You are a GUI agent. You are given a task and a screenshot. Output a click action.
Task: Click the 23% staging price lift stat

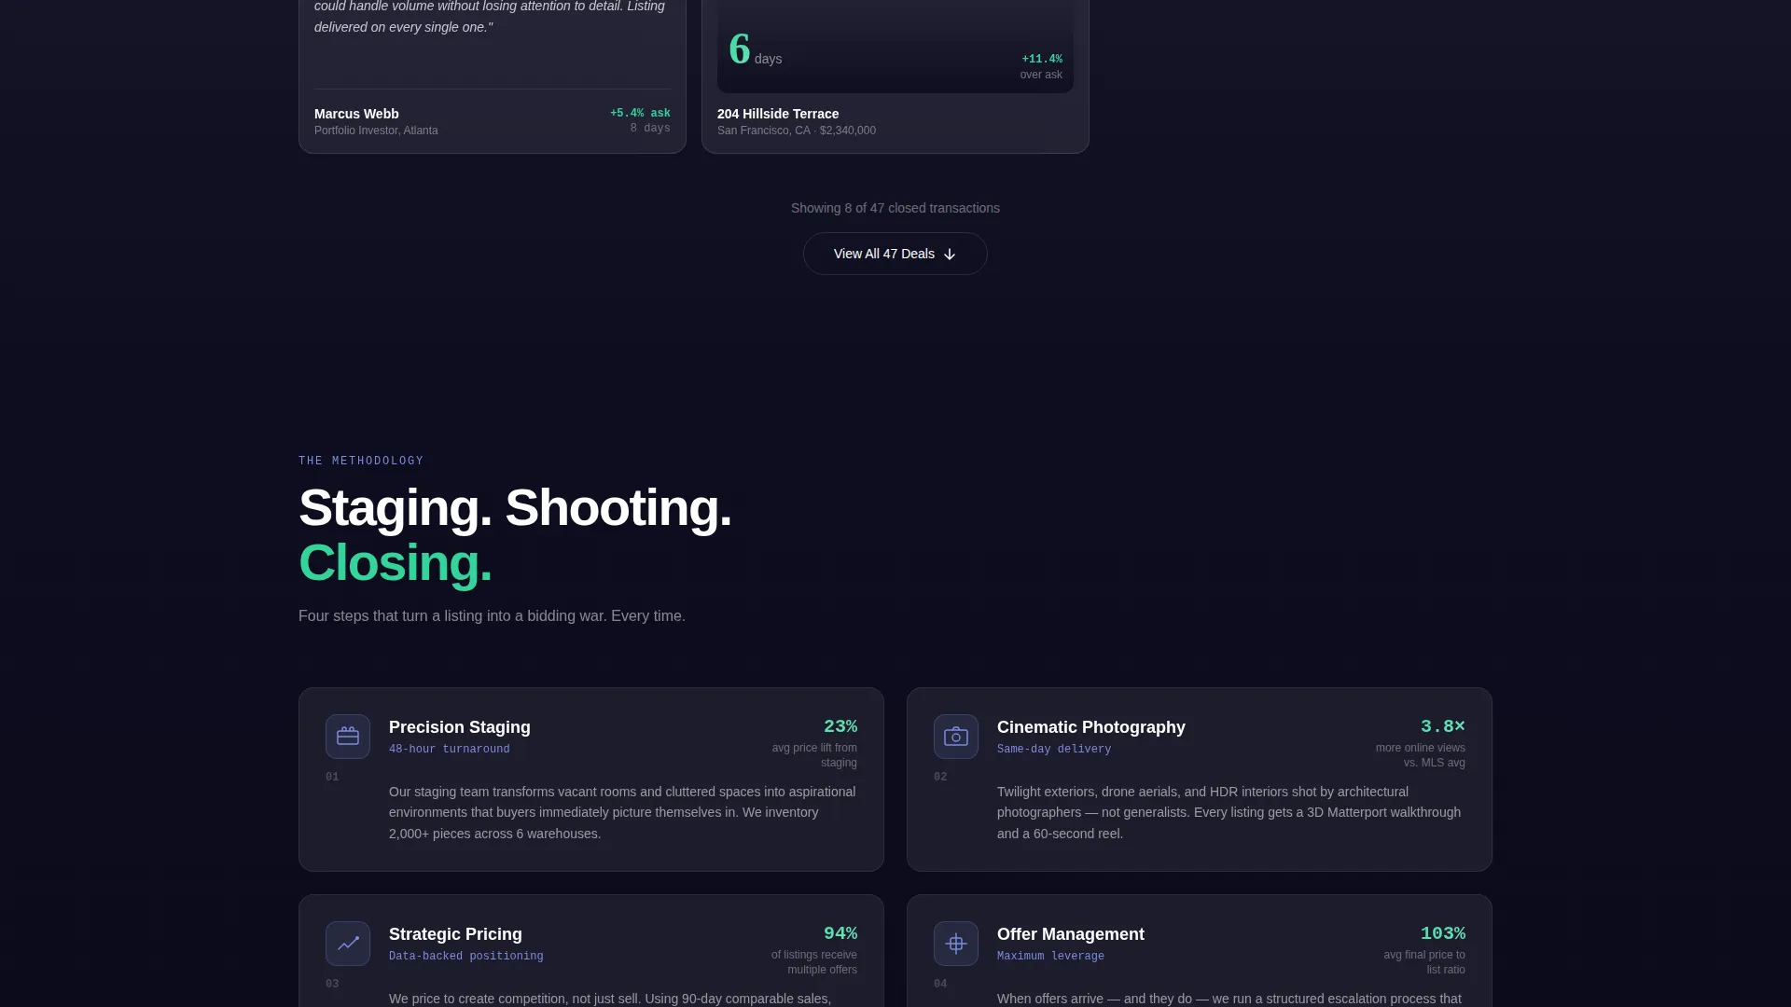pos(840,726)
